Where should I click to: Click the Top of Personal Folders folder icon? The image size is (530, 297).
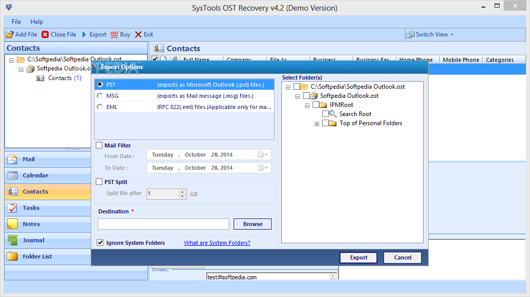click(x=332, y=123)
